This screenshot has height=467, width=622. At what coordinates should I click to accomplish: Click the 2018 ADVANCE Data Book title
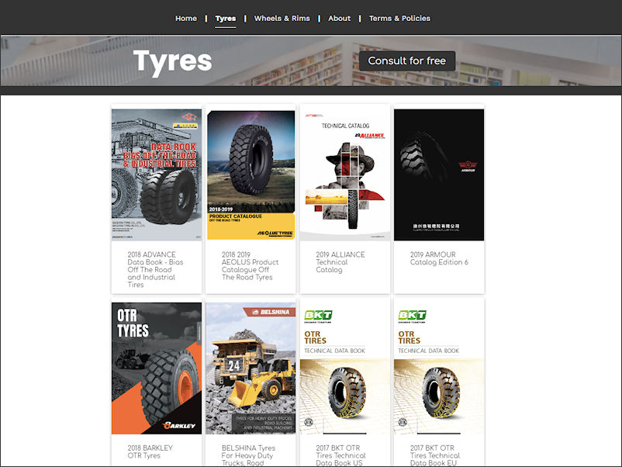click(x=155, y=269)
